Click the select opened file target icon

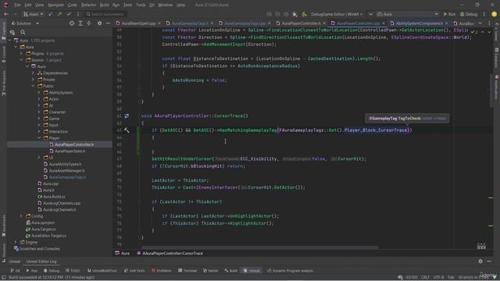pos(72,23)
